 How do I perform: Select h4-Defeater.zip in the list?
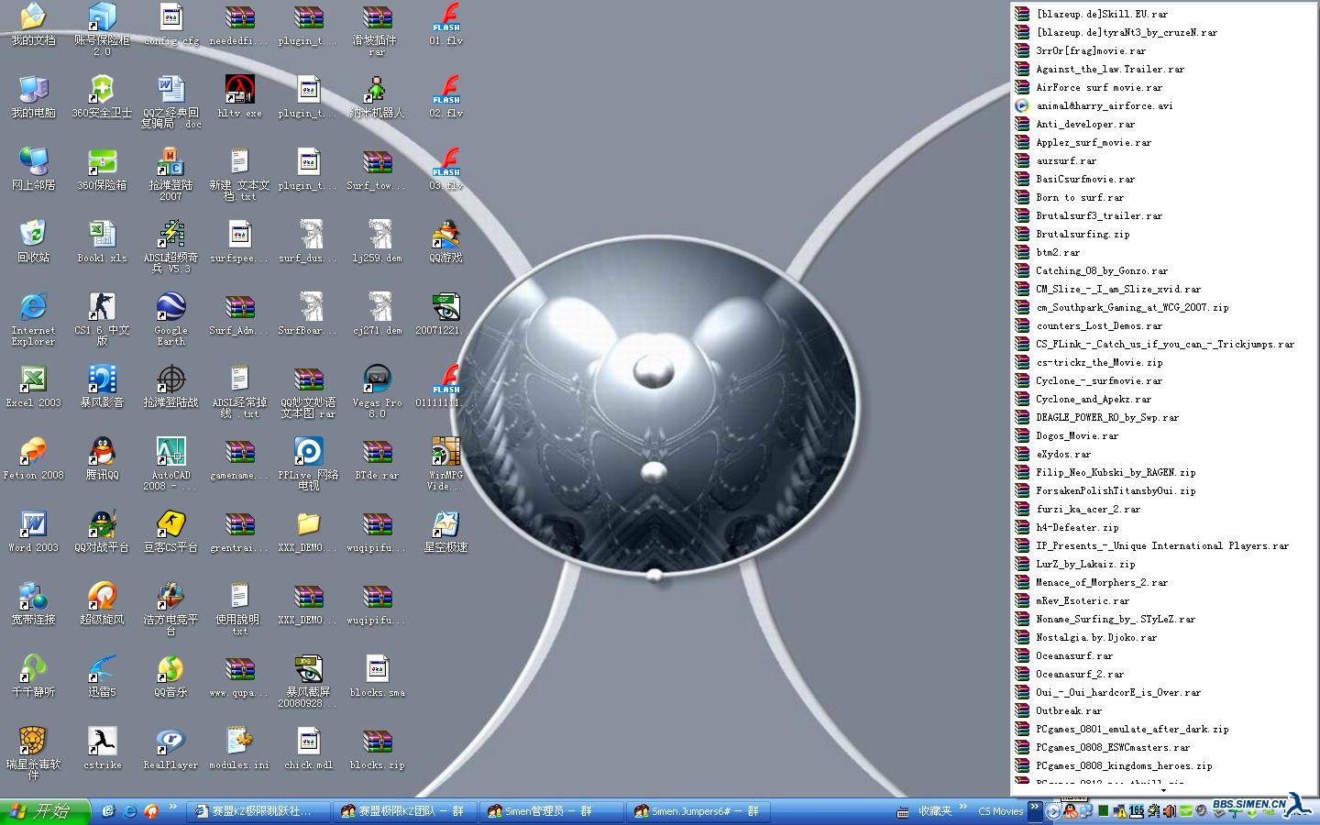(1162, 527)
